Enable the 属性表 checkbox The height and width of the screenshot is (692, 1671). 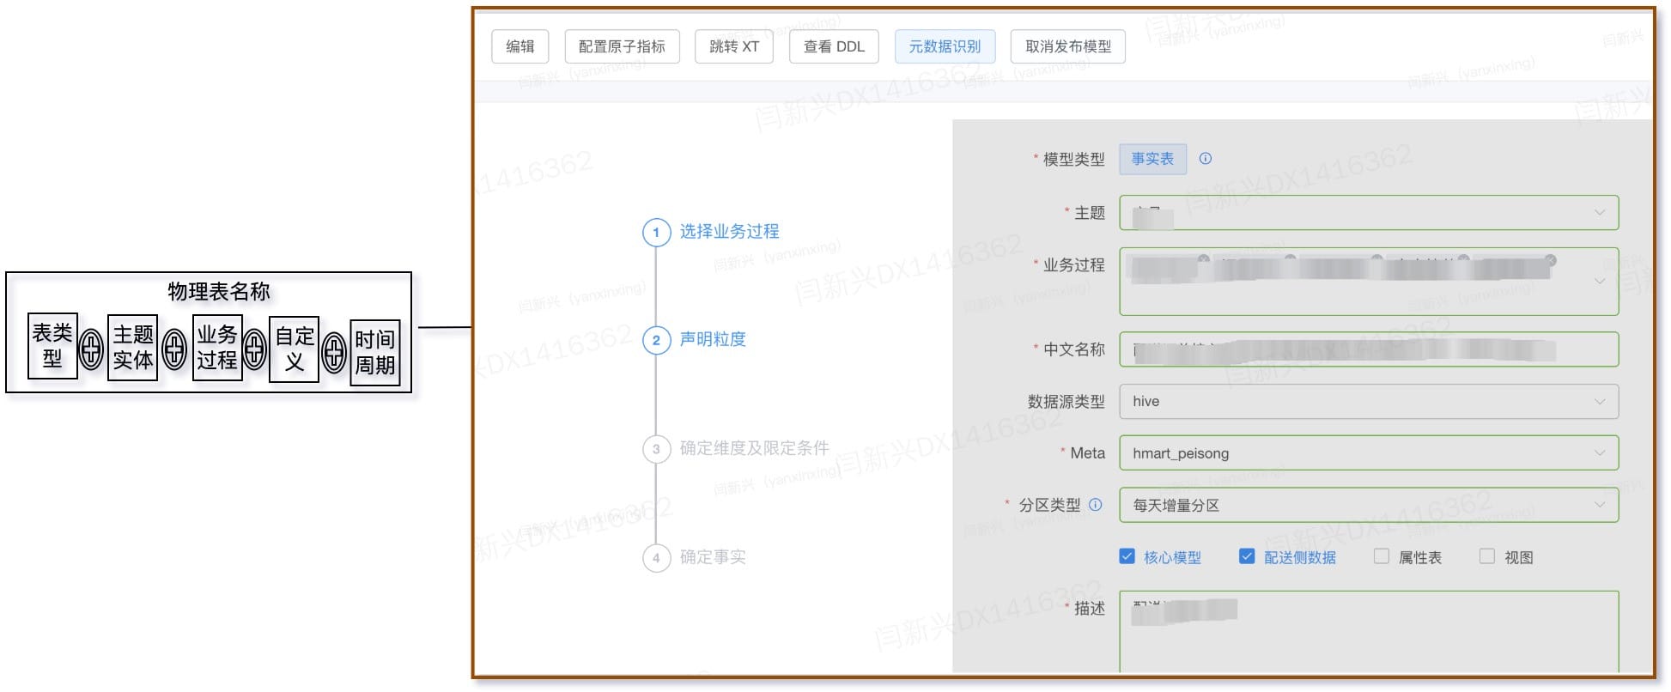click(1381, 556)
